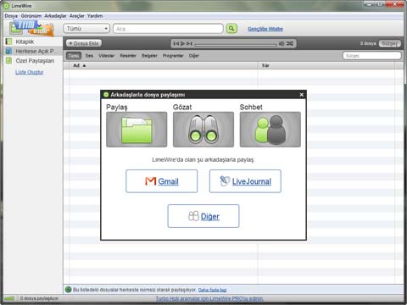Select the Belgeler filter tab
The image size is (407, 305).
[x=149, y=56]
